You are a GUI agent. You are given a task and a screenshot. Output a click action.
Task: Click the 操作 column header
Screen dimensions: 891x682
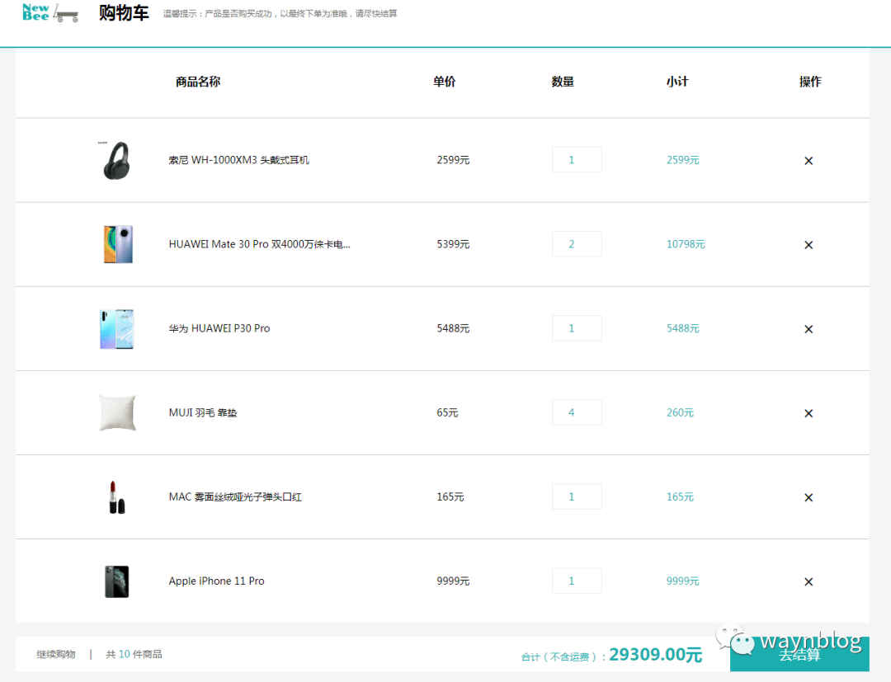810,82
